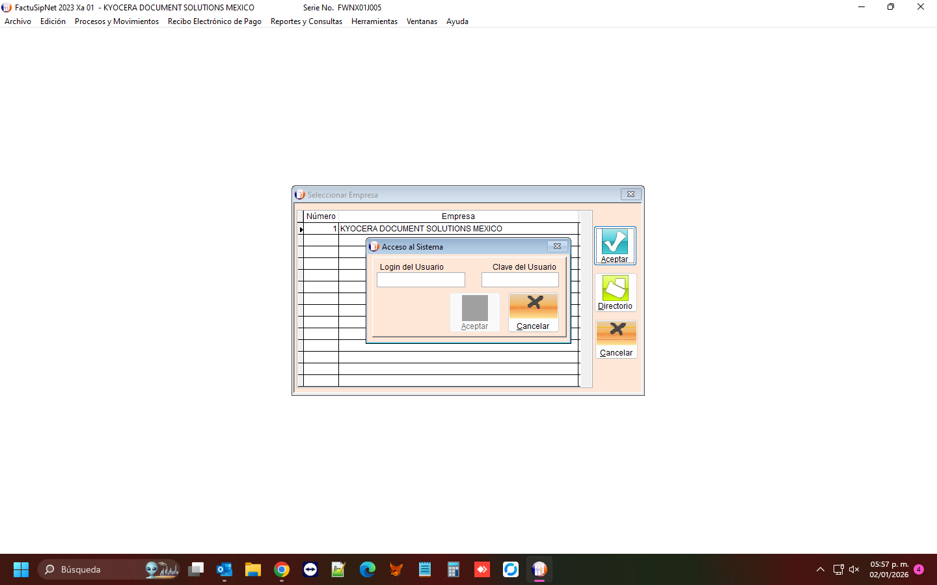
Task: Launch Google Chrome from the taskbar
Action: coord(282,570)
